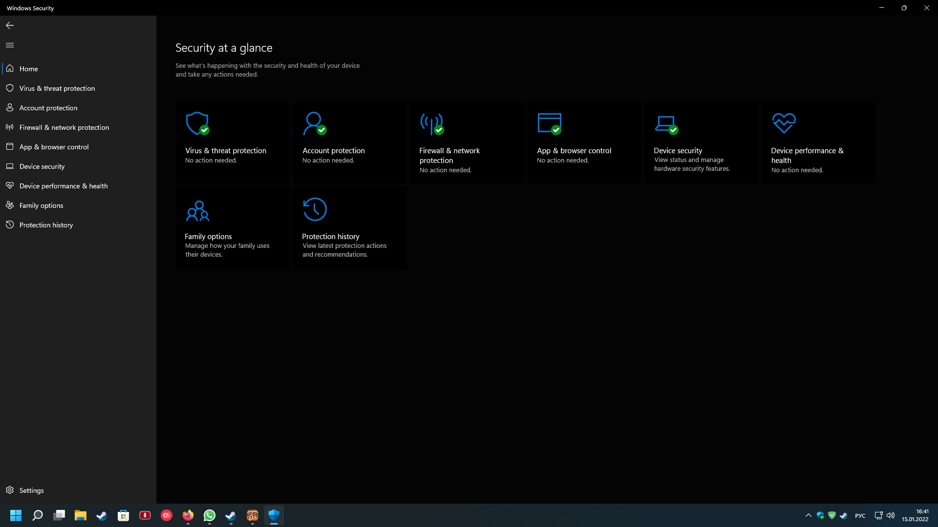This screenshot has height=527, width=938.
Task: Open Account protection from the sidebar
Action: point(78,108)
